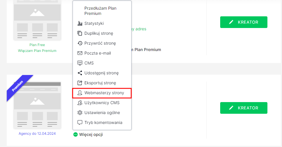Open the Plan Free site thumbnail

37,20
